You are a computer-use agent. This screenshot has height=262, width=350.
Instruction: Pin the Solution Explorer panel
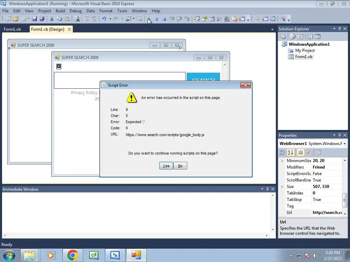(x=339, y=29)
